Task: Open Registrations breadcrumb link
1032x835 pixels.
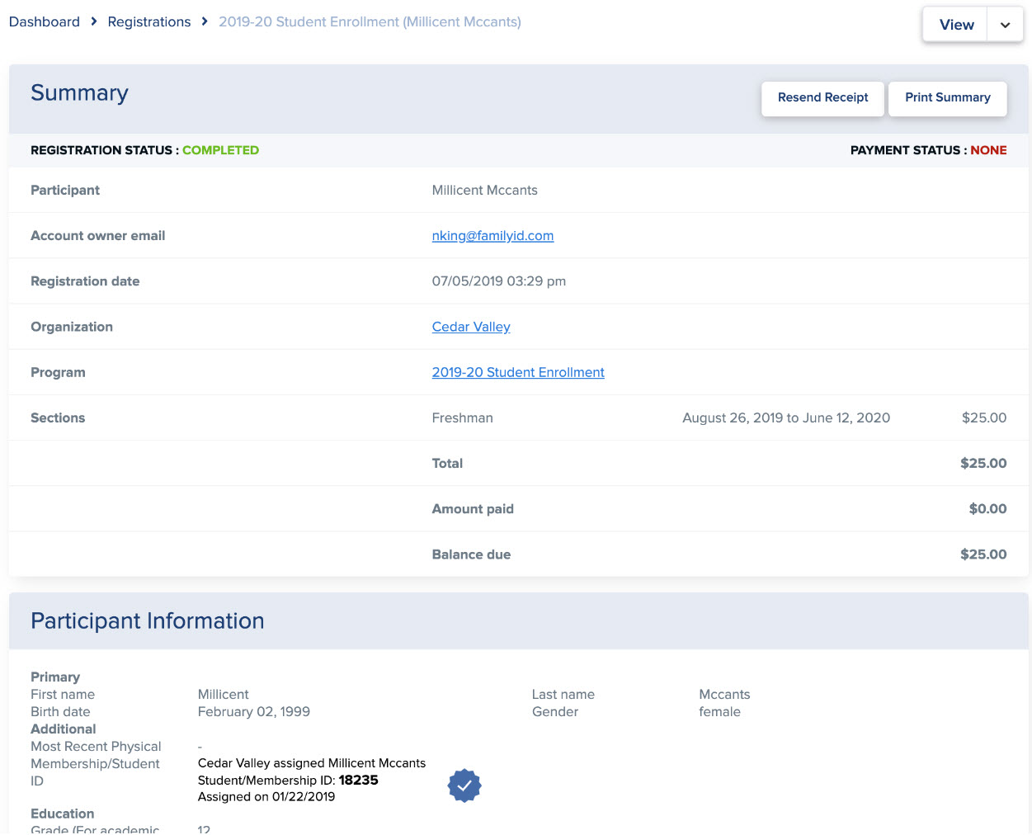Action: [149, 22]
